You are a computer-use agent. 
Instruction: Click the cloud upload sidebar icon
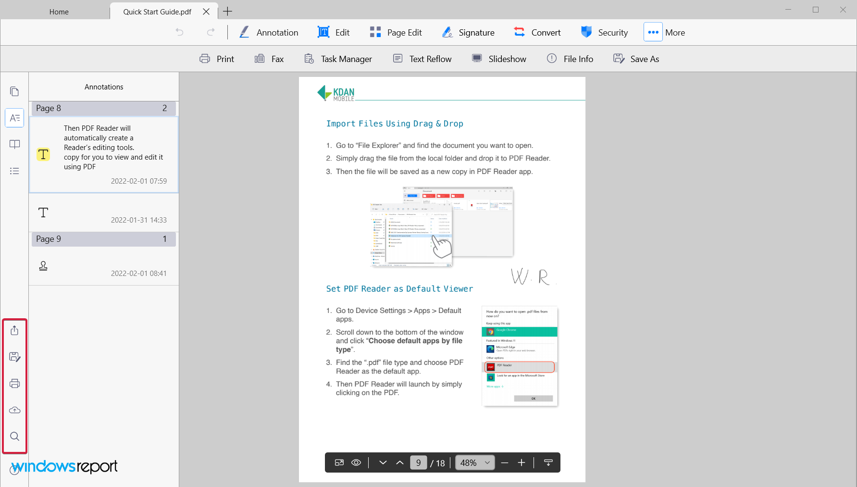point(14,410)
